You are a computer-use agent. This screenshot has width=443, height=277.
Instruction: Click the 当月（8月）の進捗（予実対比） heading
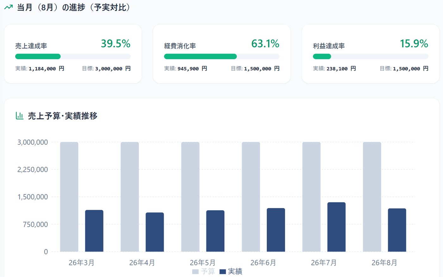73,7
